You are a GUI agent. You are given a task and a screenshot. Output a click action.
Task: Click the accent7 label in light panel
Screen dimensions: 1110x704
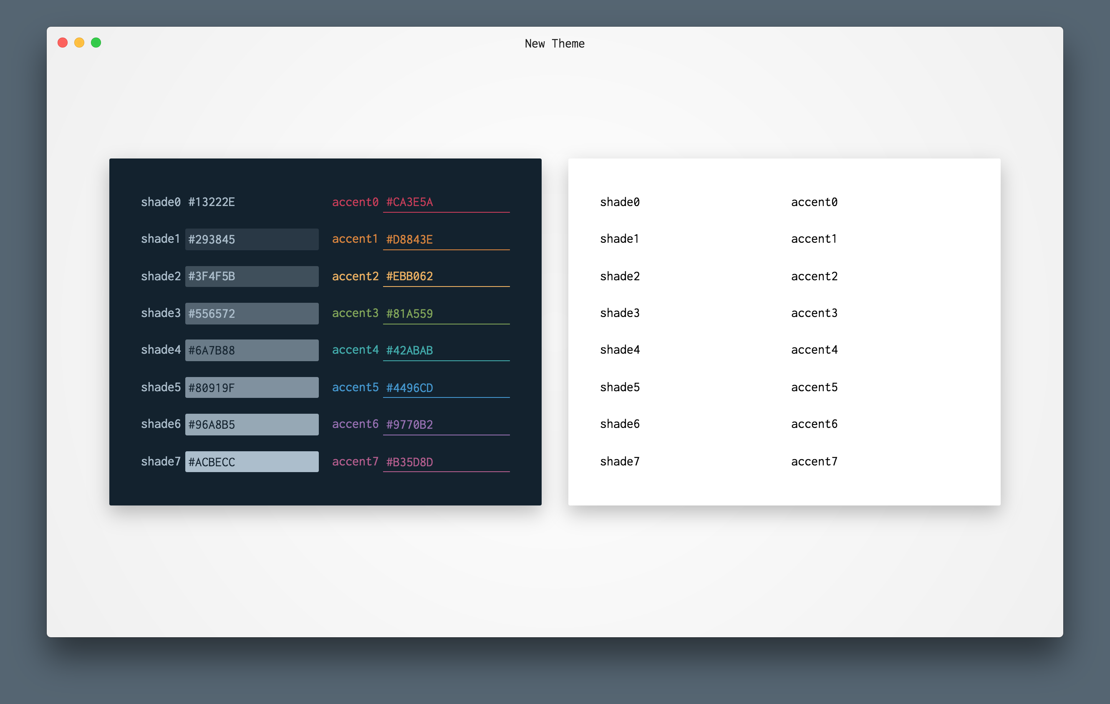(814, 461)
